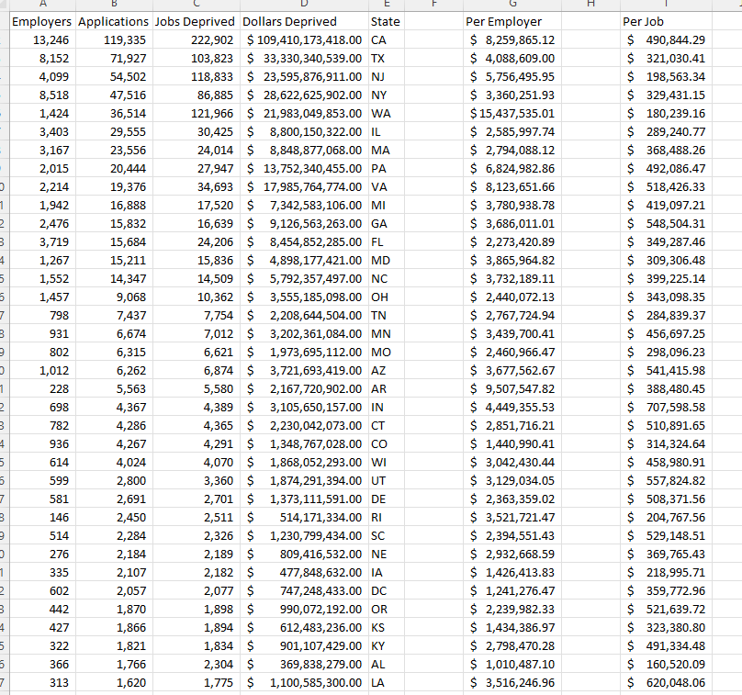Click the cell with state VA

[387, 187]
